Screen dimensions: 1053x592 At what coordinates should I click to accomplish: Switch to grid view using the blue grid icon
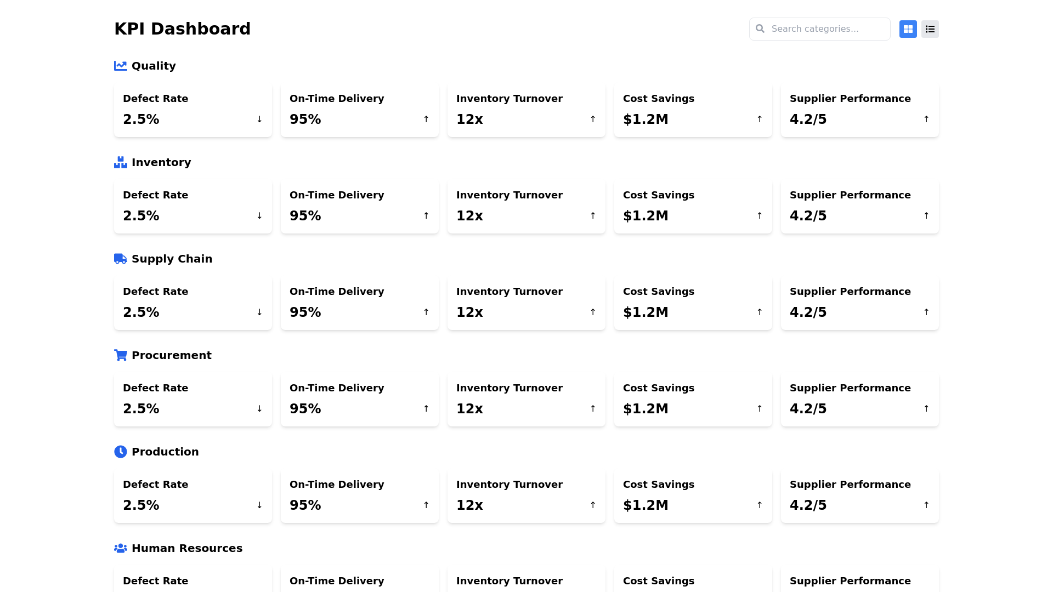[908, 29]
